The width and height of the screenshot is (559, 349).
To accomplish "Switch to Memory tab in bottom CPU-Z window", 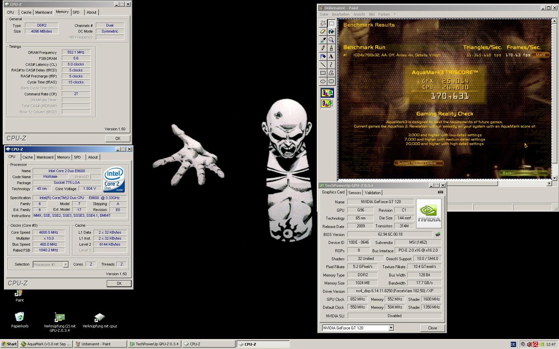I will pos(64,157).
